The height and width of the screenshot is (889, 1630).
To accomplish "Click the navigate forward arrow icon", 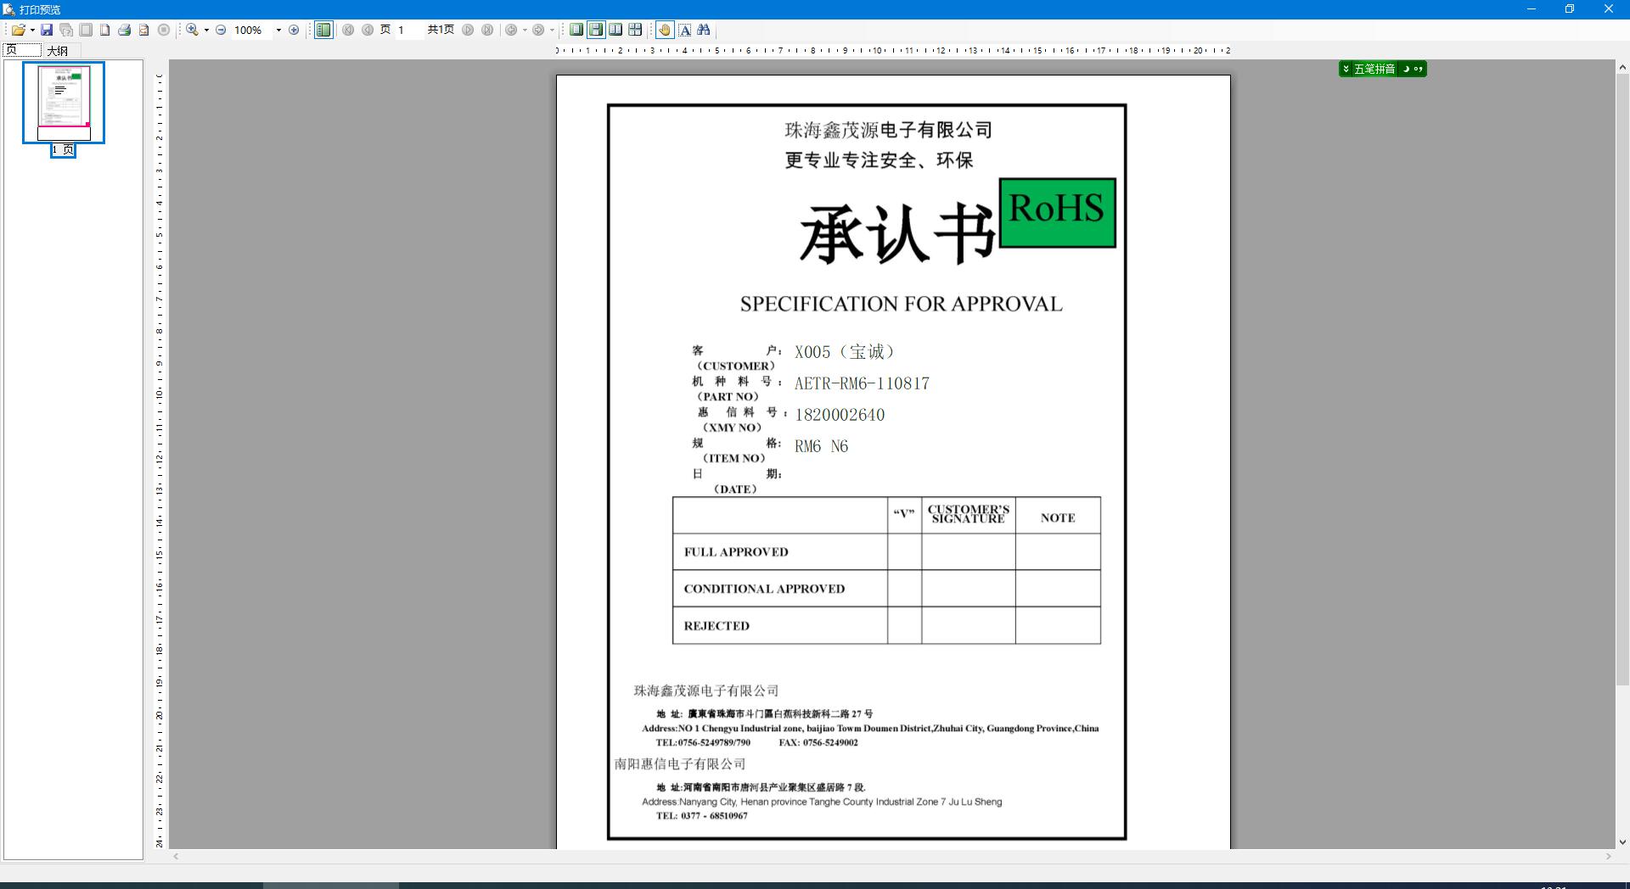I will 538,30.
